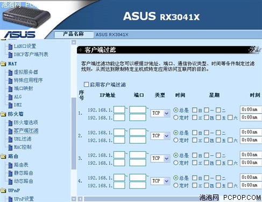This screenshot has width=262, height=202.
Task: Check the 日 (Sunday) box in rule 1
Action: (x=195, y=110)
